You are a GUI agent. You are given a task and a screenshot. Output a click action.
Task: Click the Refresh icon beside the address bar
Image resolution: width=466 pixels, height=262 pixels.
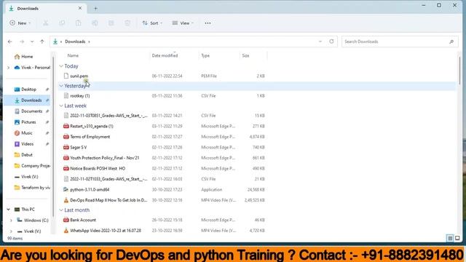tap(331, 41)
